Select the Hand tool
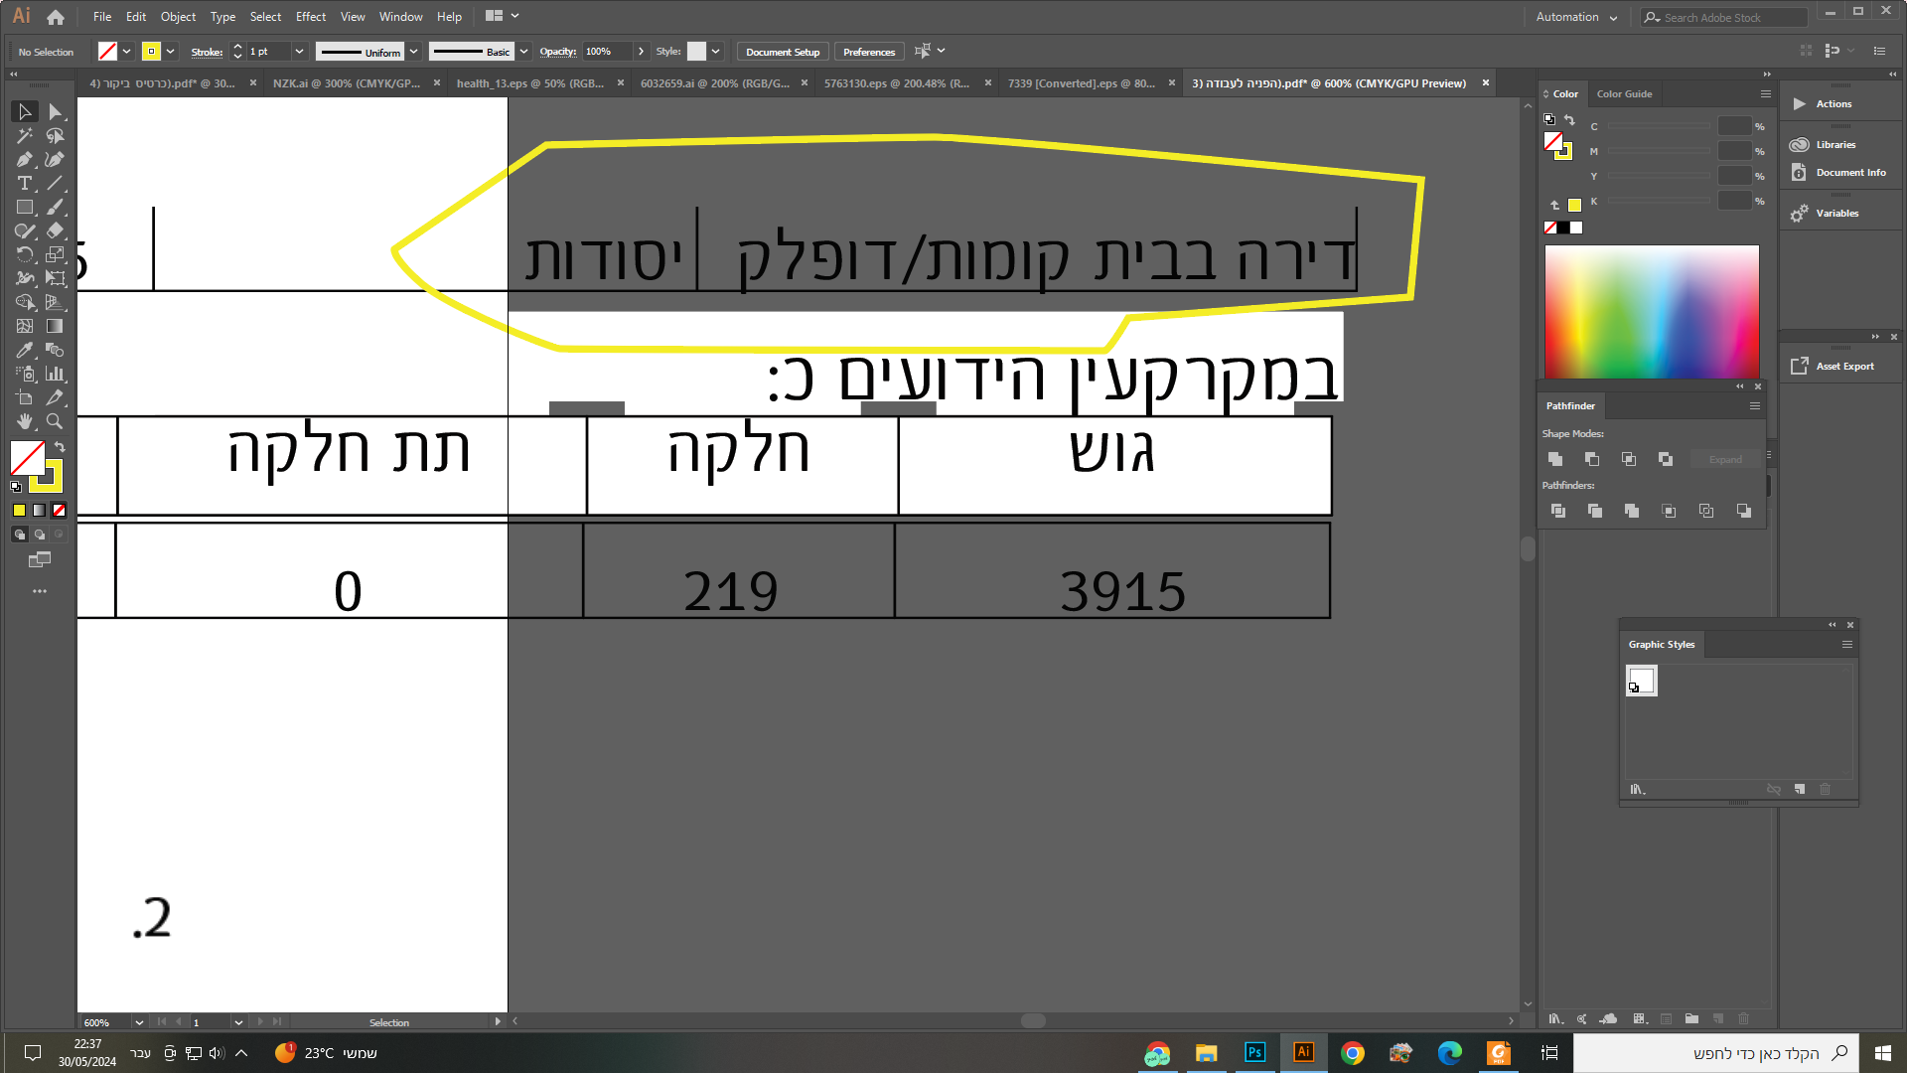 click(x=24, y=421)
